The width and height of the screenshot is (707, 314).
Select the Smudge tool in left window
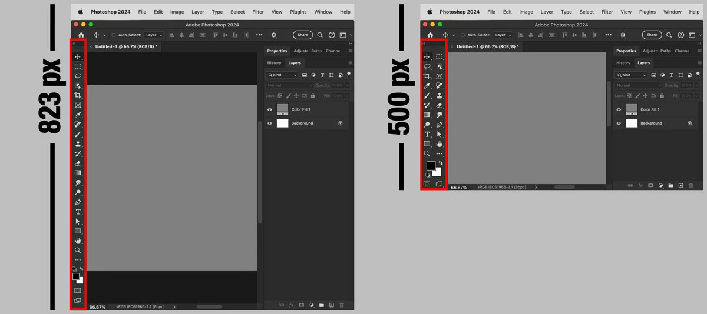78,183
